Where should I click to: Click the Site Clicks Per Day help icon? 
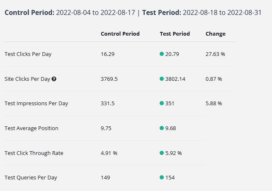[x=54, y=79]
